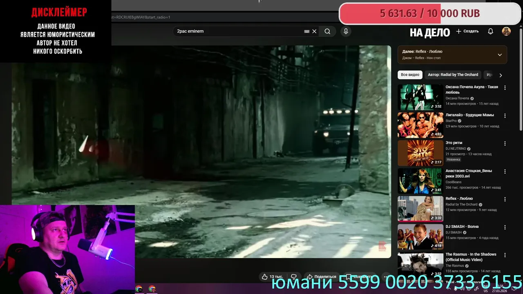Open options menu for 'Лигалайз - Будущие Мамы'
The height and width of the screenshot is (294, 523).
[x=505, y=116]
